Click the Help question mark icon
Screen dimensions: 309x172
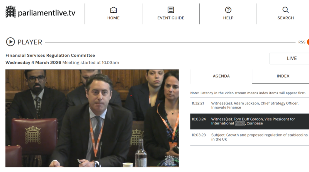[x=228, y=10]
